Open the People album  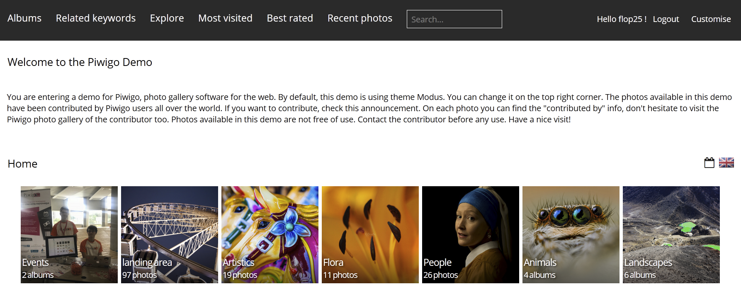point(470,234)
